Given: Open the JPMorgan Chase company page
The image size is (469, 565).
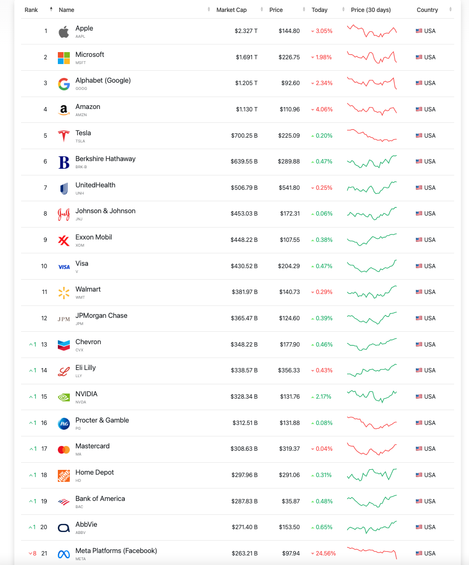Looking at the screenshot, I should click(101, 316).
